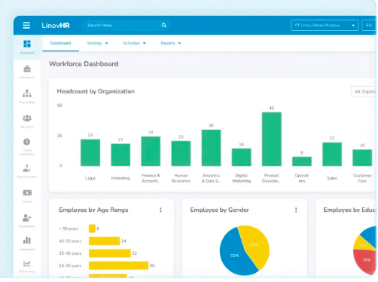Open the Workbench briefcase sidebar icon
This screenshot has height=282, width=378.
27,72
